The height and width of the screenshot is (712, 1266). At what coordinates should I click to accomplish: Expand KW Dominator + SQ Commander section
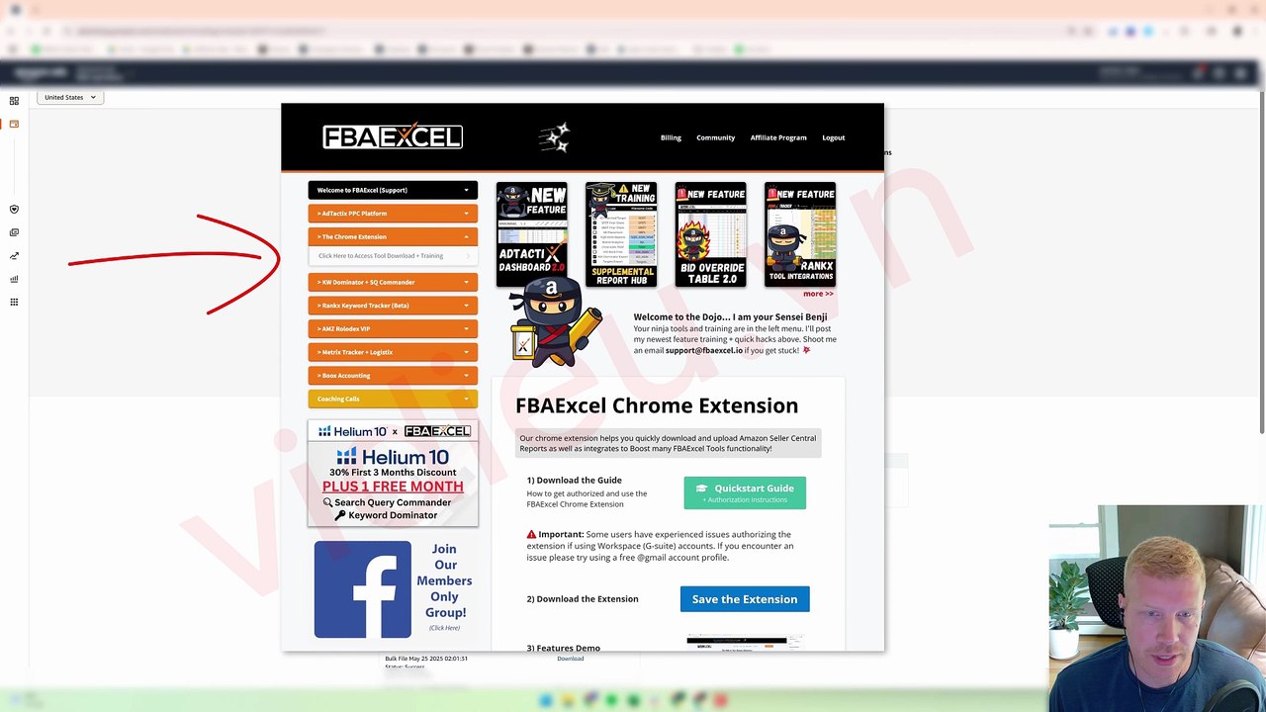[393, 282]
